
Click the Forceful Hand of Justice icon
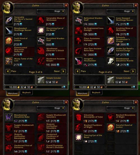111,127
